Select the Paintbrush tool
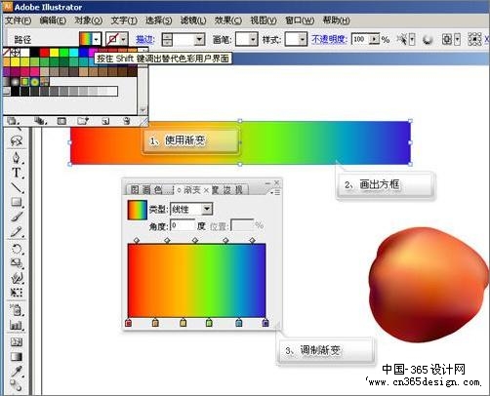The height and width of the screenshot is (396, 490). point(17,217)
